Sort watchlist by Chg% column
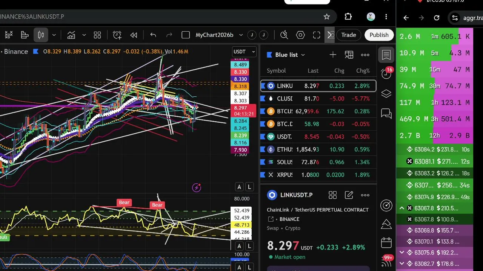The width and height of the screenshot is (483, 271). (x=363, y=71)
